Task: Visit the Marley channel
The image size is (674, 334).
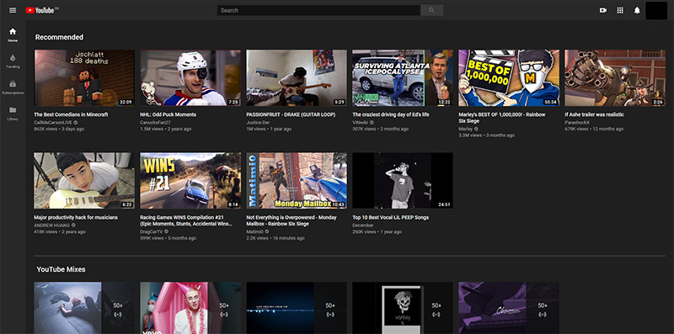Action: click(x=466, y=129)
